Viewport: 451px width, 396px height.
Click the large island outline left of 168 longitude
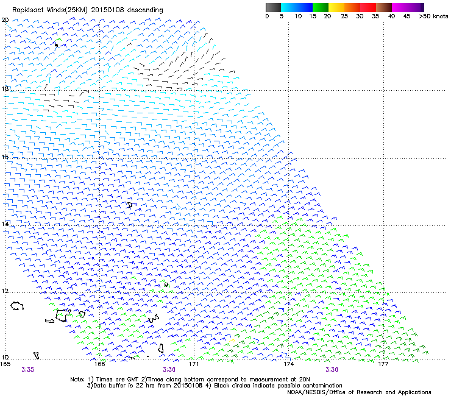[63, 316]
